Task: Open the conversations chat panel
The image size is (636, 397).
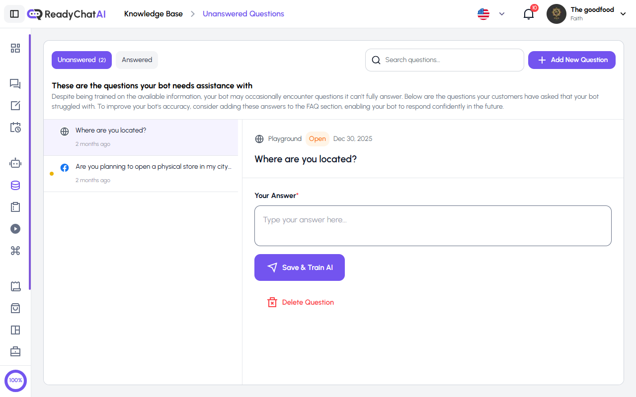Action: [15, 84]
